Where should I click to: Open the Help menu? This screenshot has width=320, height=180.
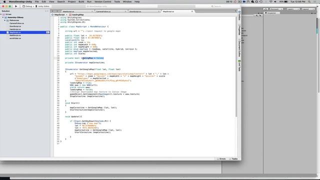coord(137,1)
